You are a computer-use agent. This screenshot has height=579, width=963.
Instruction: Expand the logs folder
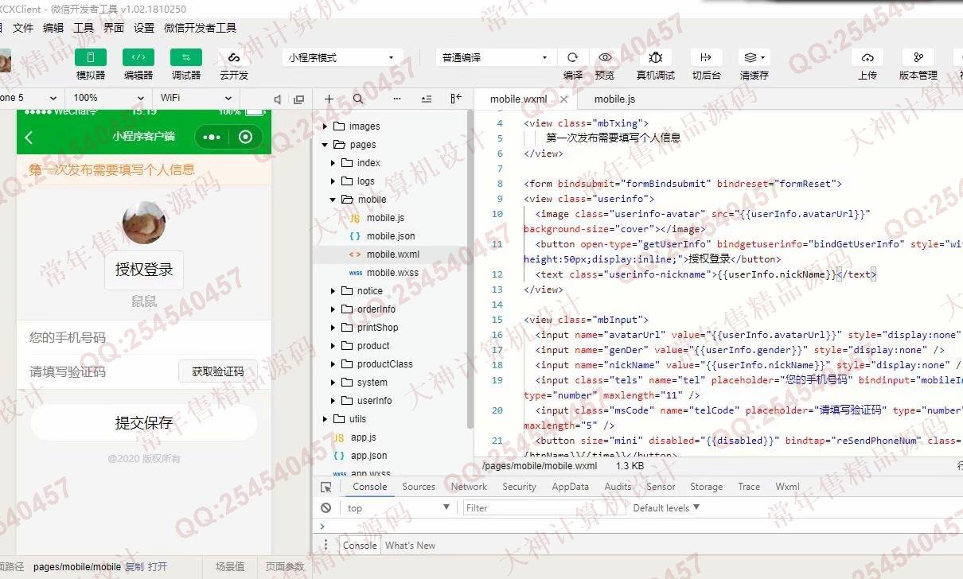click(333, 181)
